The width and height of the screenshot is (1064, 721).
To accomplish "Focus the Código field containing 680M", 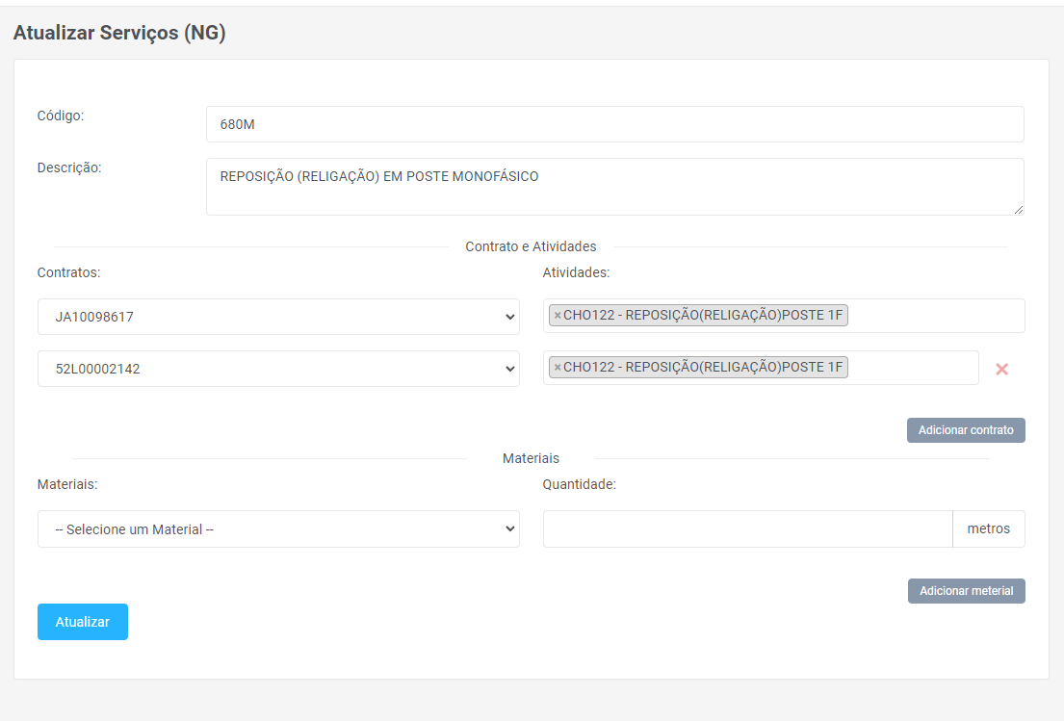I will [x=614, y=124].
